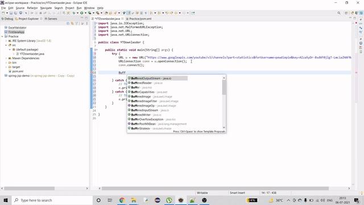Open the toolbar Search magnifier icon
Screen dimensions: 364x205
click(x=339, y=13)
